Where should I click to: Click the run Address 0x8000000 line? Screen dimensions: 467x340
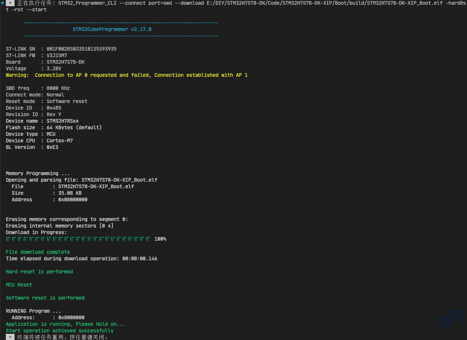[x=48, y=317]
